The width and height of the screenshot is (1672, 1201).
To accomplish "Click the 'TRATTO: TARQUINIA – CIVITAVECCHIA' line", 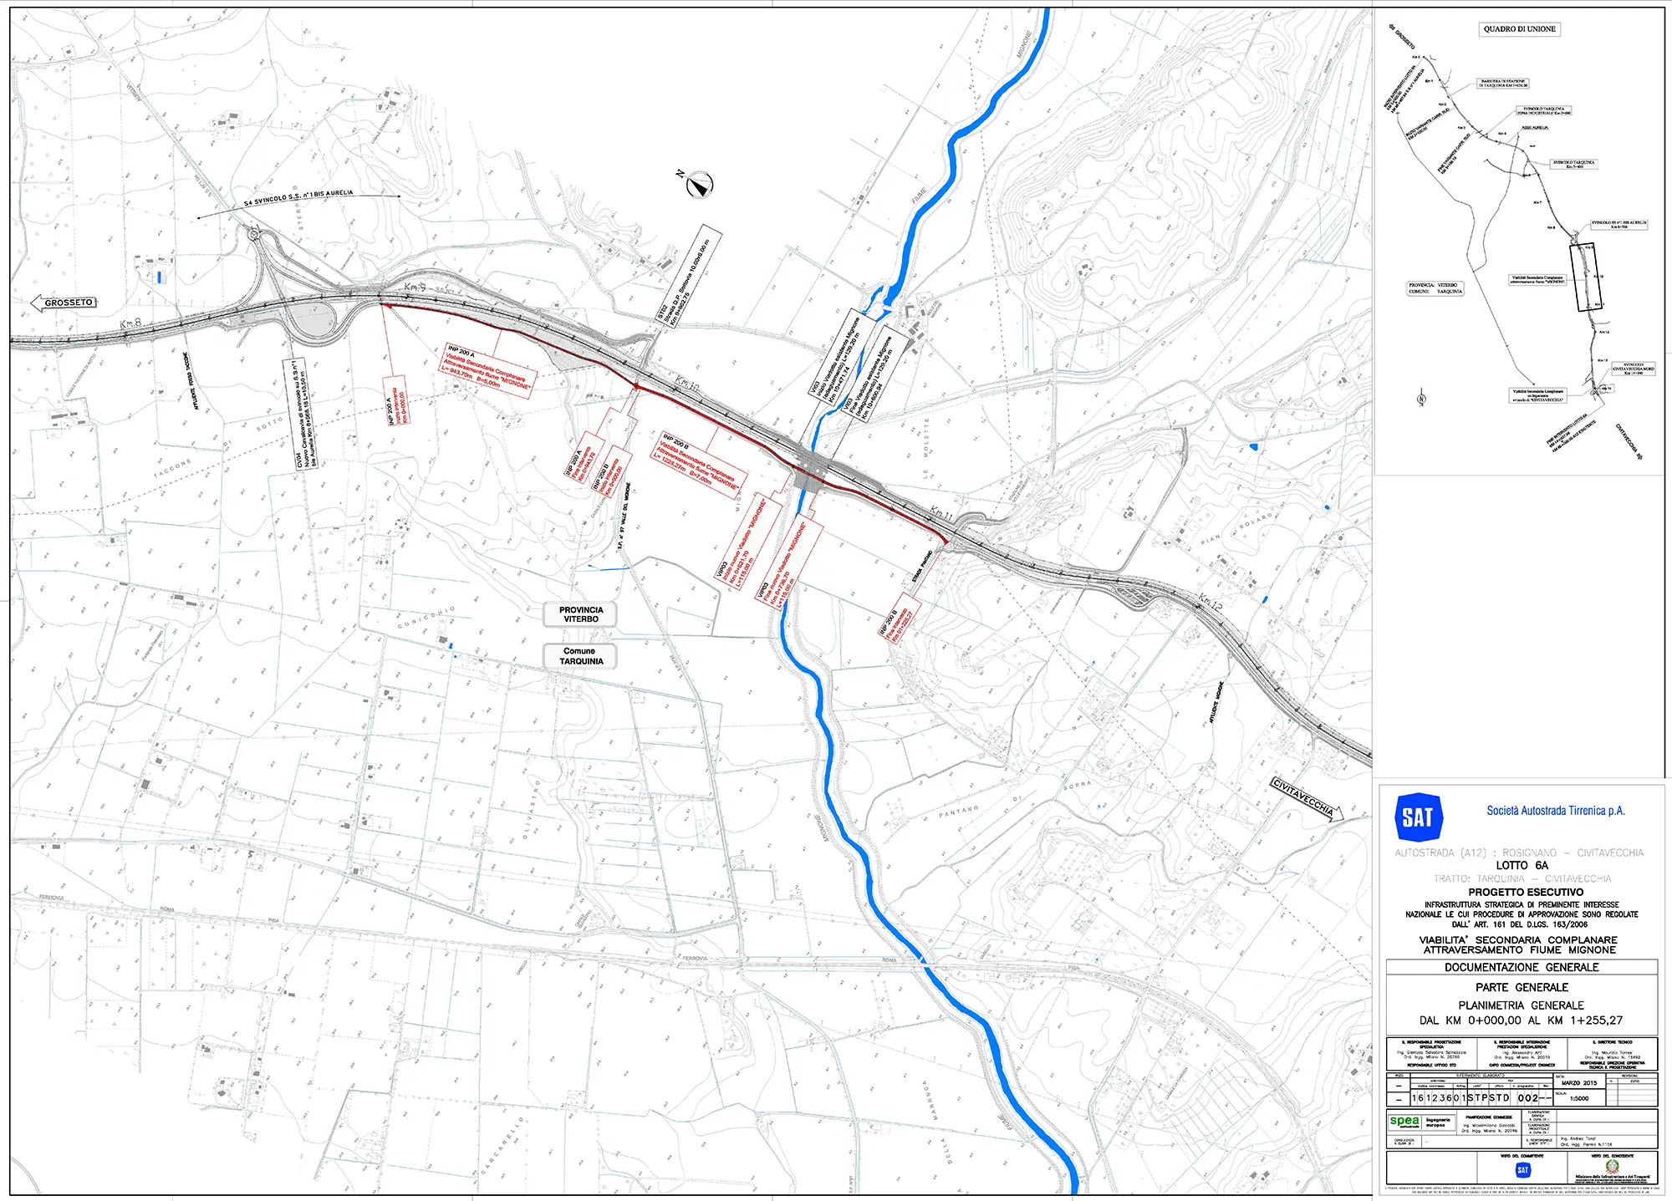I will coord(1522,878).
